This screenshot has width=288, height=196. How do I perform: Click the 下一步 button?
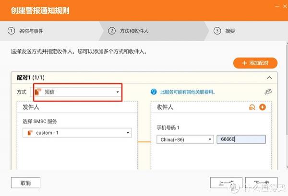tap(261, 183)
